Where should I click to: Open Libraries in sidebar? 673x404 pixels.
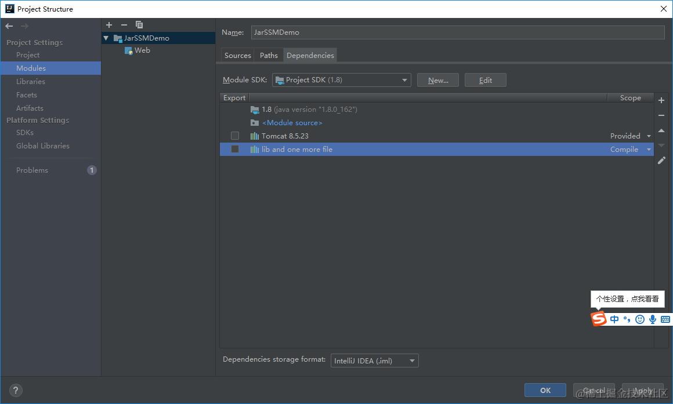[x=31, y=82]
